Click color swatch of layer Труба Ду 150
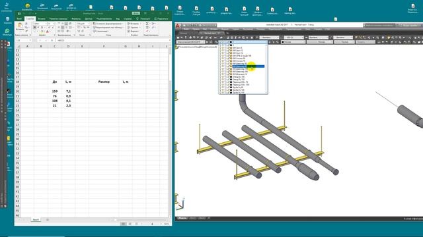This screenshot has height=237, width=423. pyautogui.click(x=231, y=93)
